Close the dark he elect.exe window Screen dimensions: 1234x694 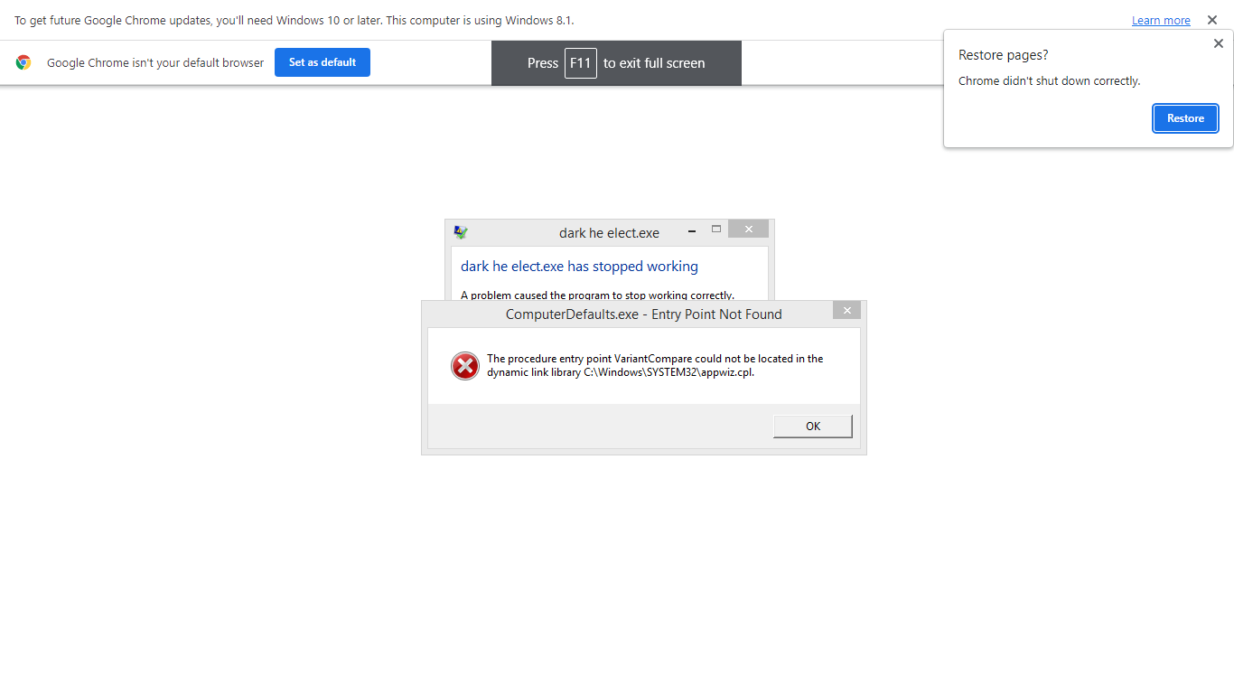[748, 230]
